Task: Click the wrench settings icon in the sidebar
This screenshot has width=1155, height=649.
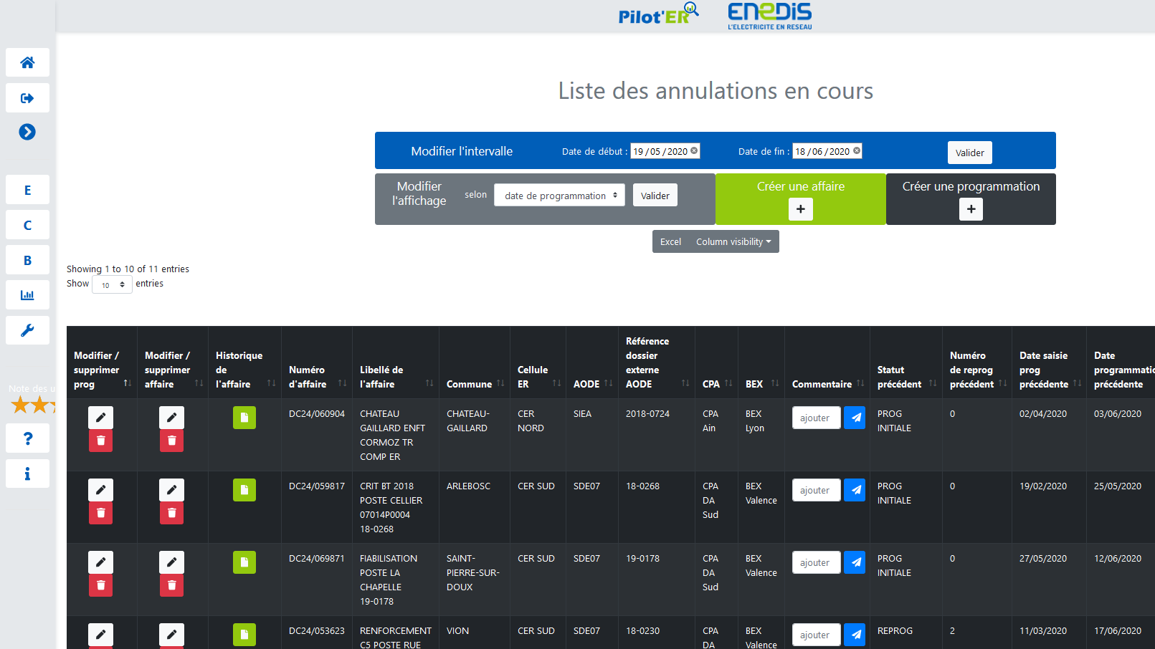Action: coord(27,330)
